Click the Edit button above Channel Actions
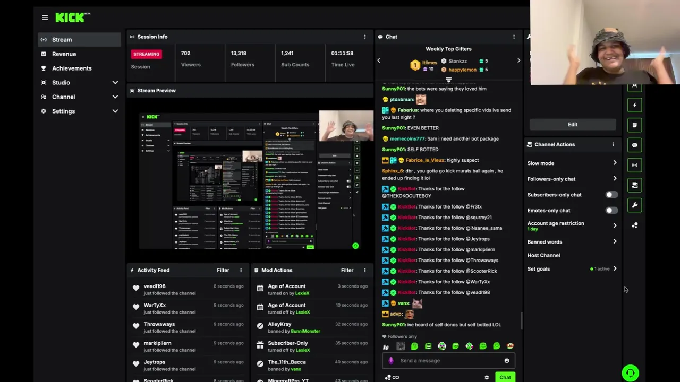 (573, 125)
